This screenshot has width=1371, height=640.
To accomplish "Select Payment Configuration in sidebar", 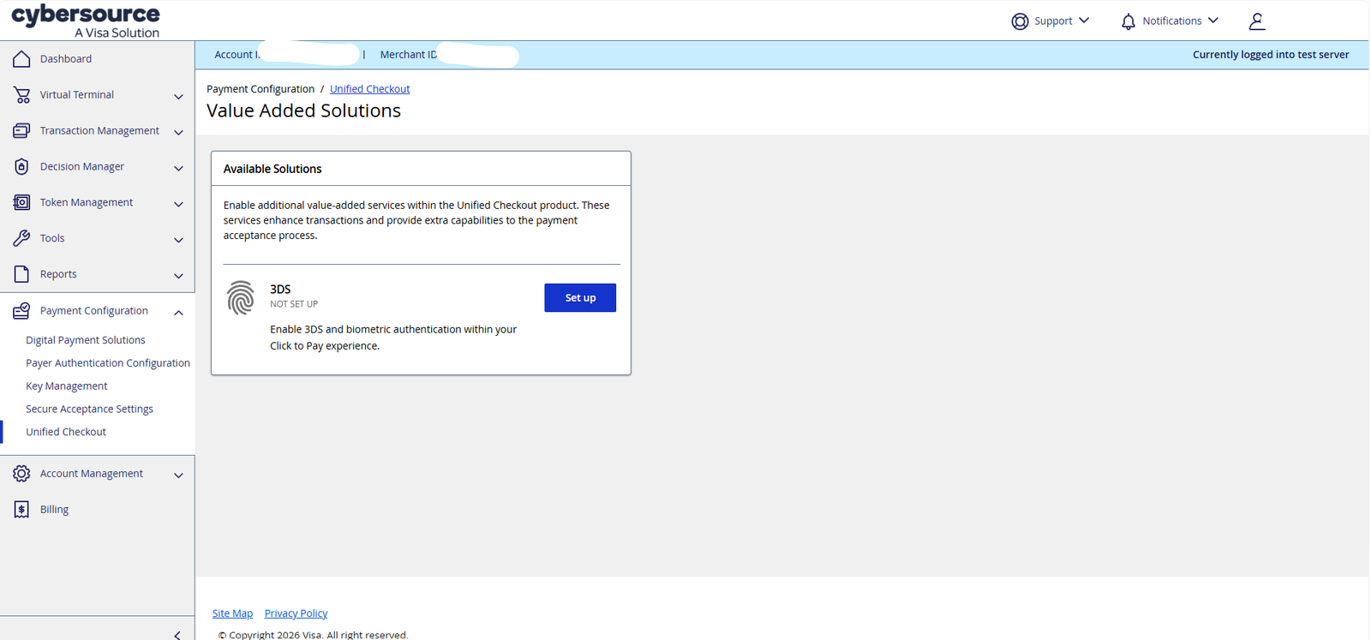I will tap(94, 311).
